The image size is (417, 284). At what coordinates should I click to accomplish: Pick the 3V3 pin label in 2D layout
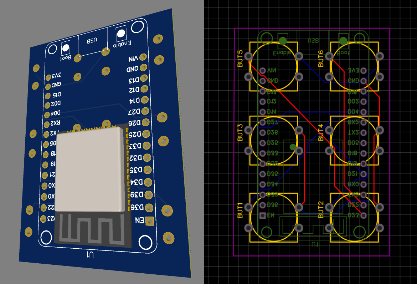point(354,70)
